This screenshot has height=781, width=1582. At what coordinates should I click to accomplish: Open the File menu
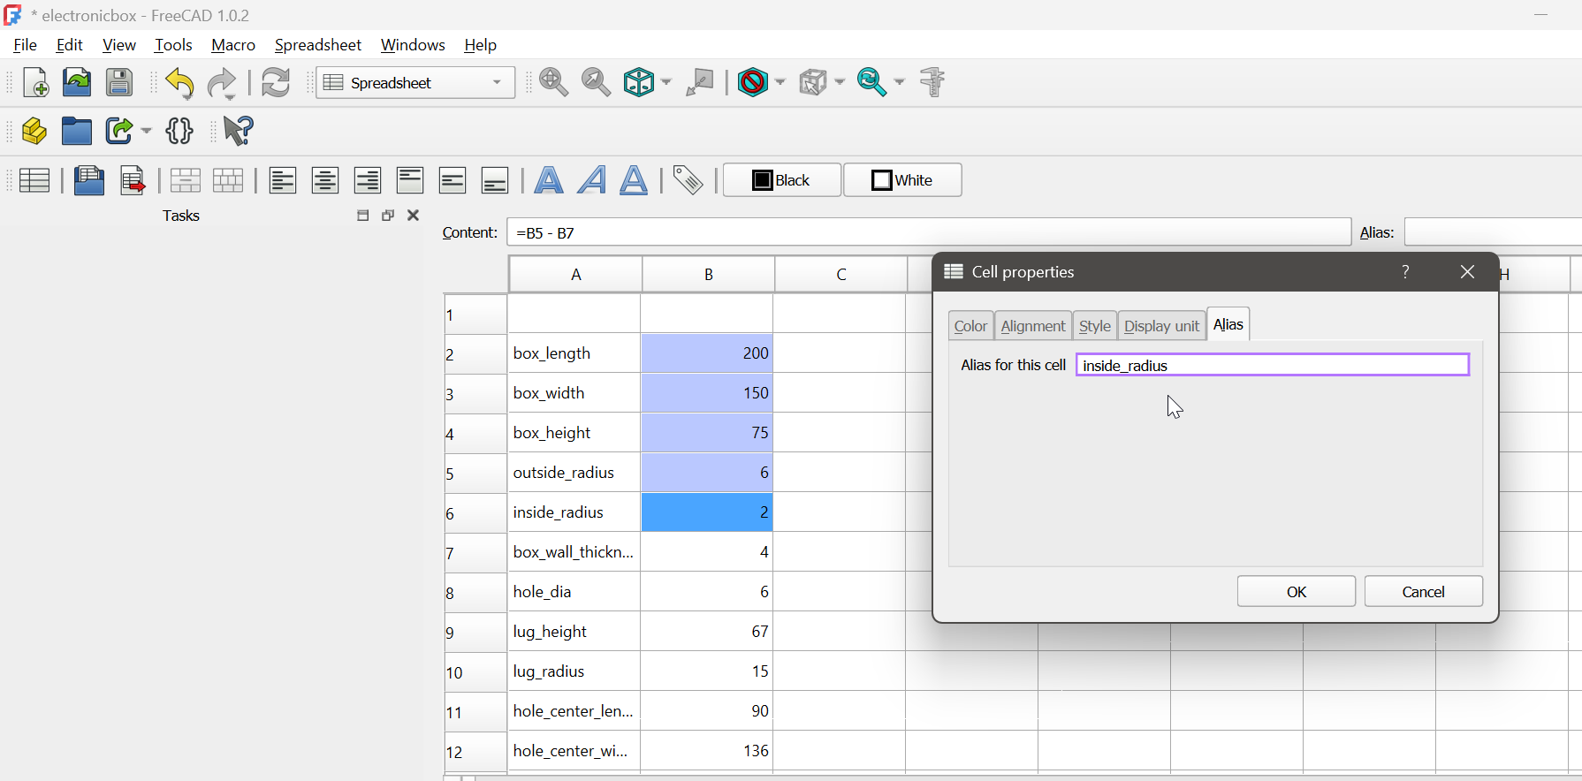[26, 45]
